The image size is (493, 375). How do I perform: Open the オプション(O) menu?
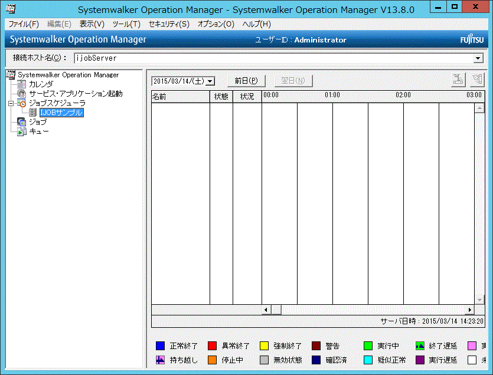click(x=216, y=24)
